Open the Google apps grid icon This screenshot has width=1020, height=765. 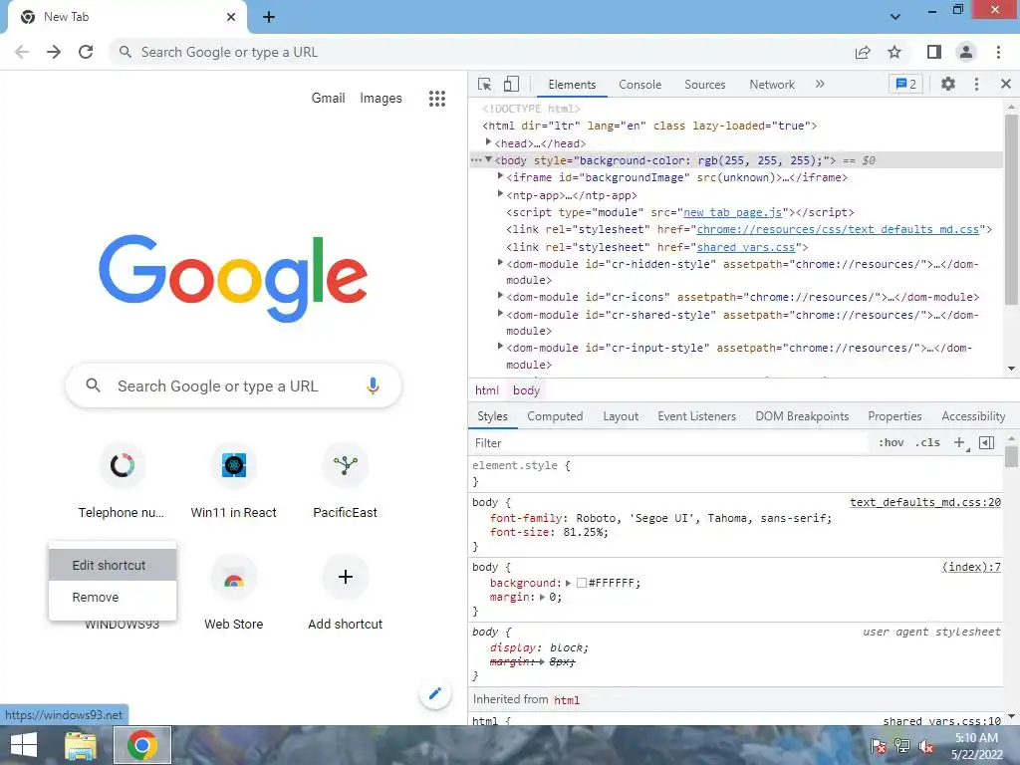[437, 99]
